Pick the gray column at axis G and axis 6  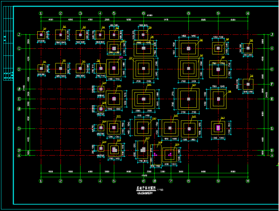144,68
